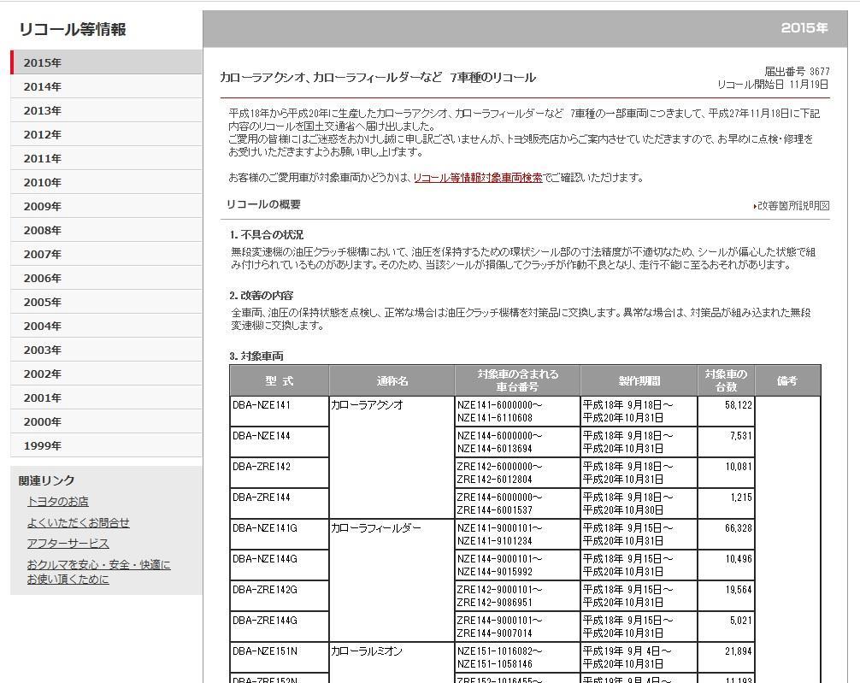Click the 製作期間 column header

point(639,380)
